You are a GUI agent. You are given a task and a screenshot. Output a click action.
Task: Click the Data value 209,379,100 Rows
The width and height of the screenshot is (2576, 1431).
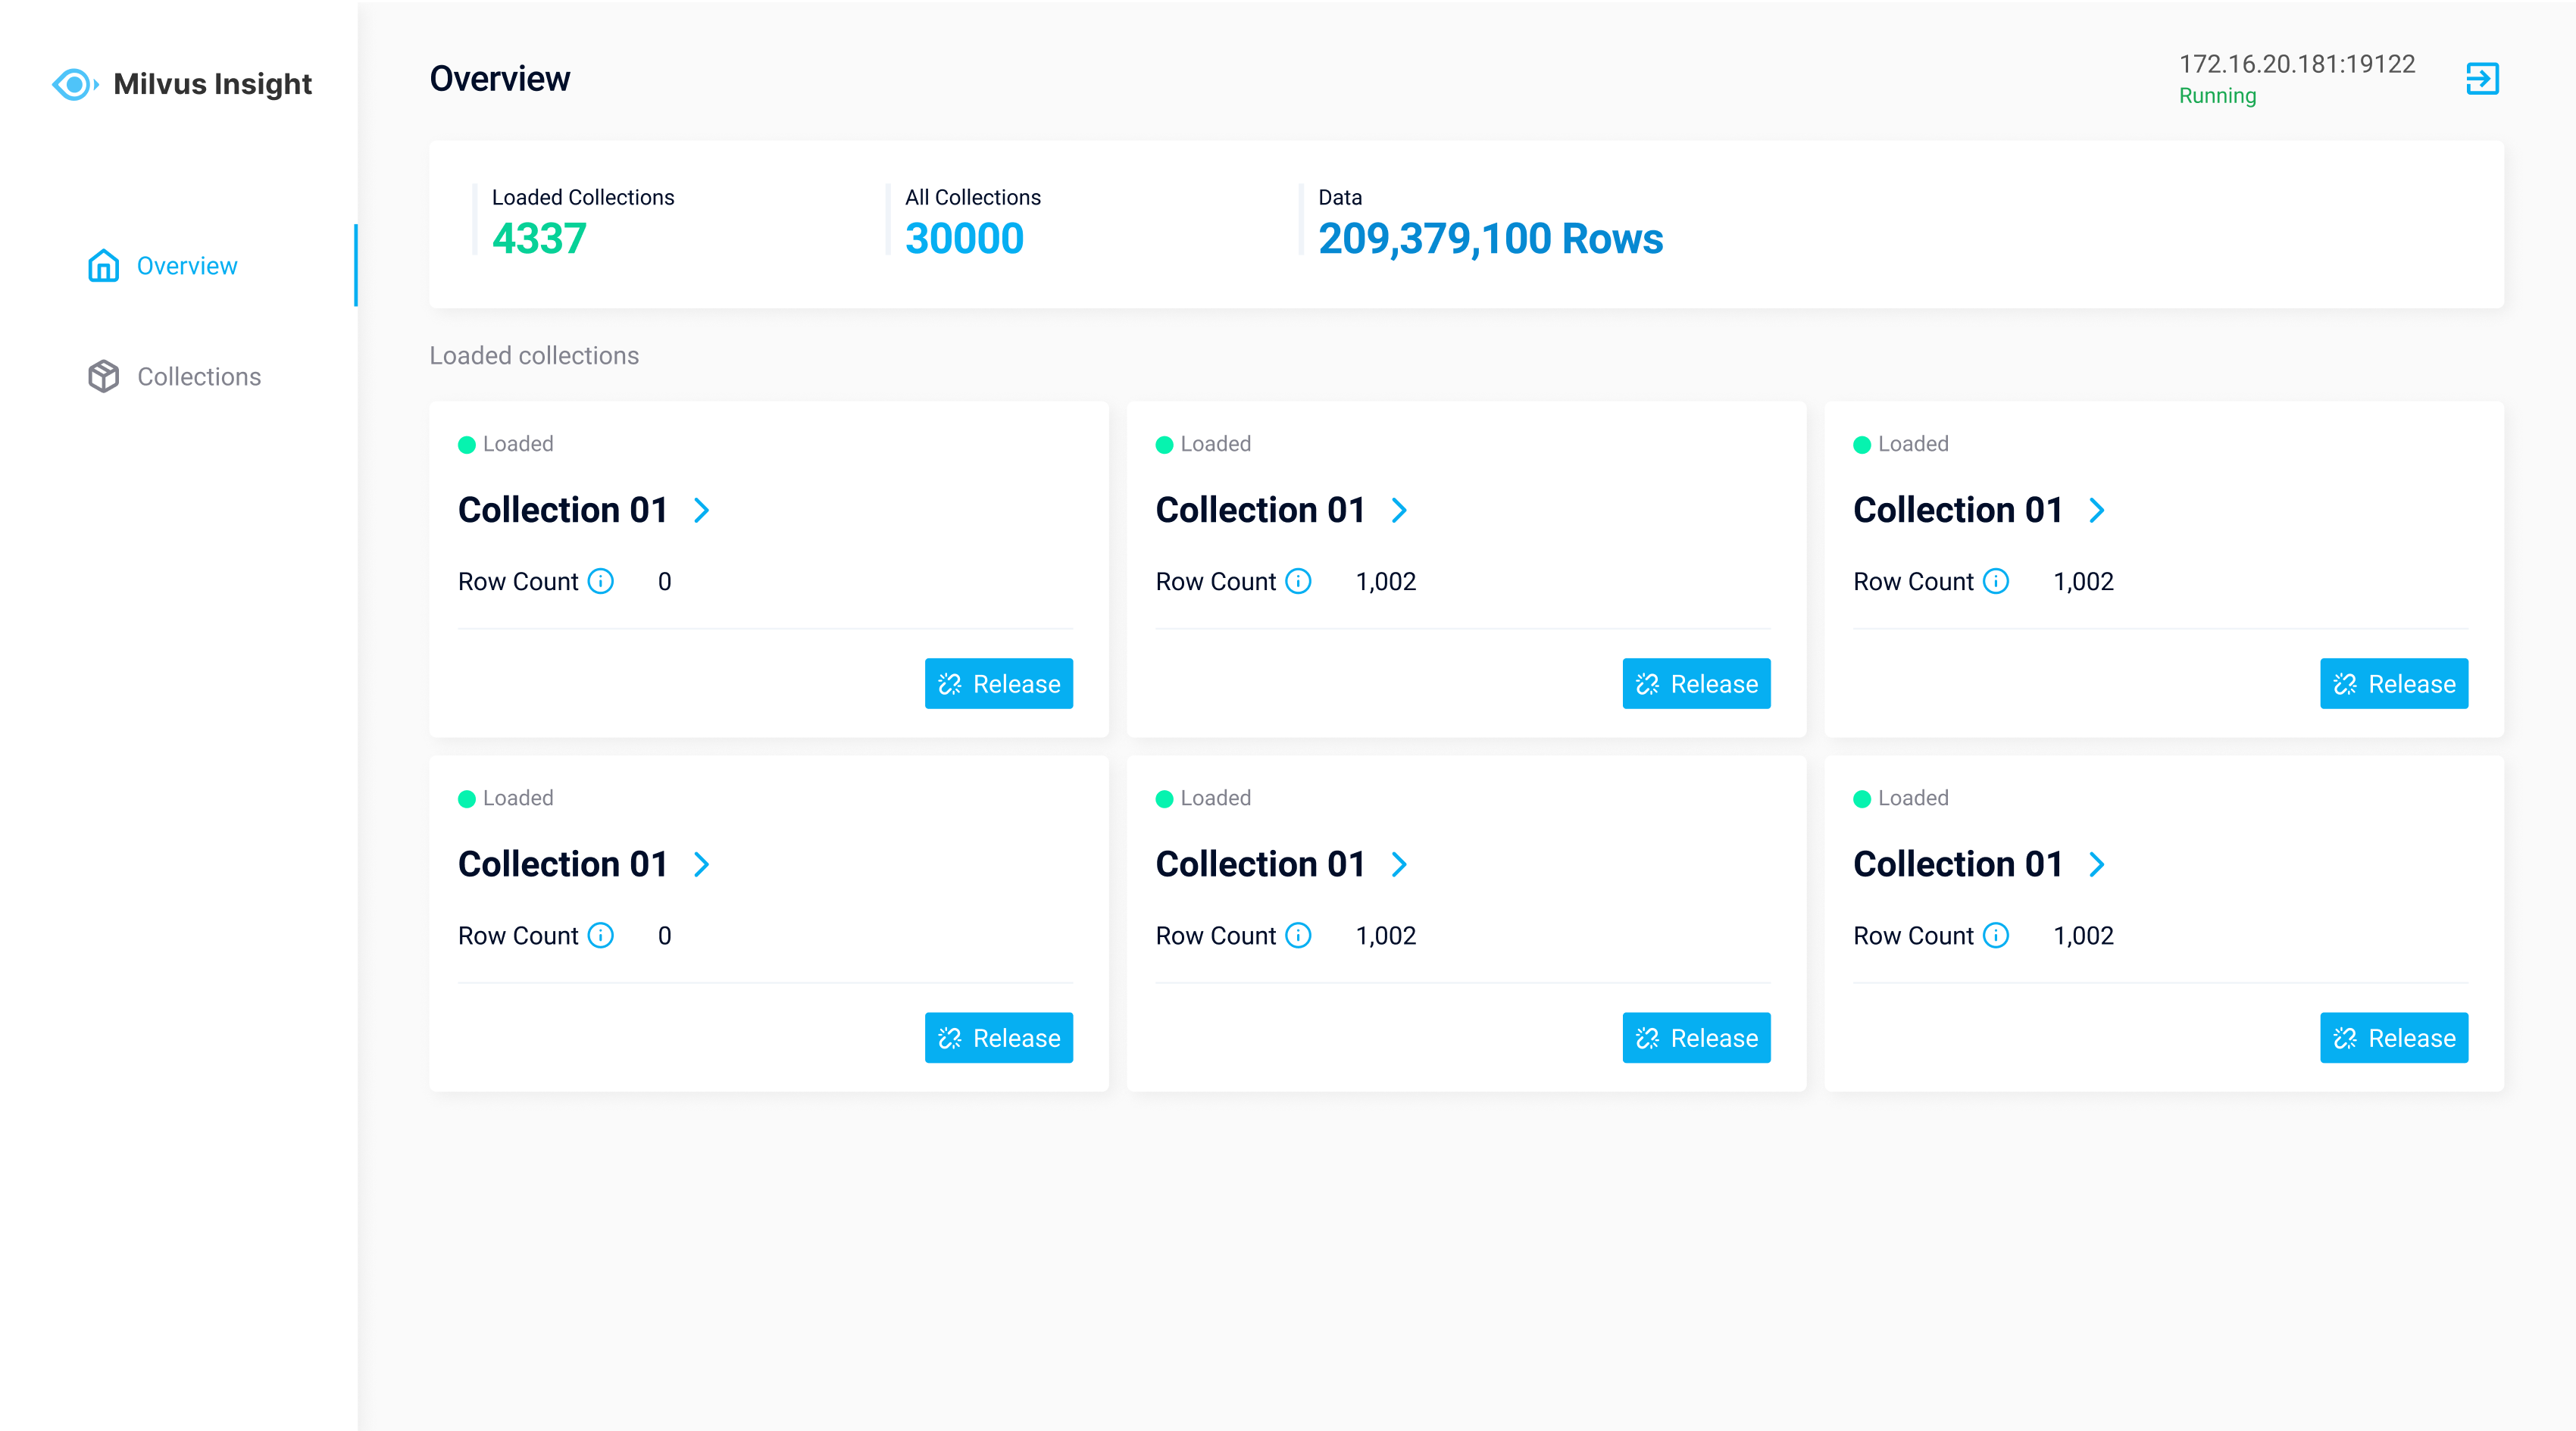point(1491,239)
